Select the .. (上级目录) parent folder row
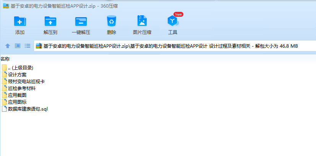 click(x=18, y=68)
